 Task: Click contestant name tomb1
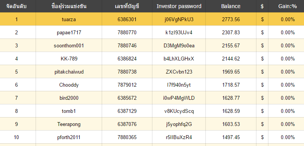click(69, 111)
